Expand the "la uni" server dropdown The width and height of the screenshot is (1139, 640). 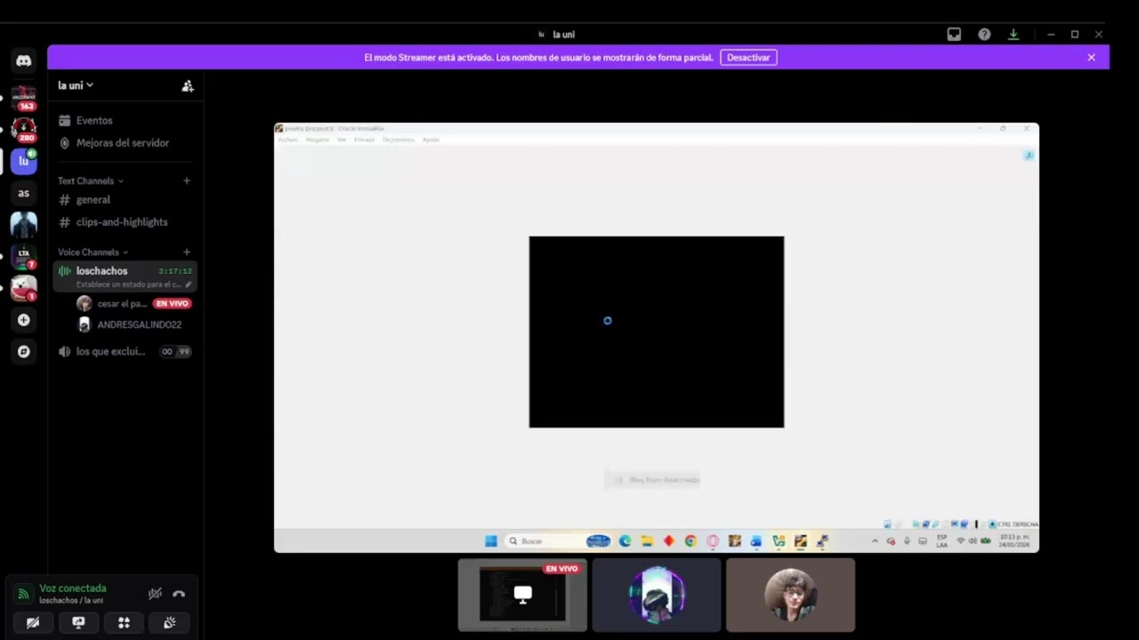(x=76, y=85)
